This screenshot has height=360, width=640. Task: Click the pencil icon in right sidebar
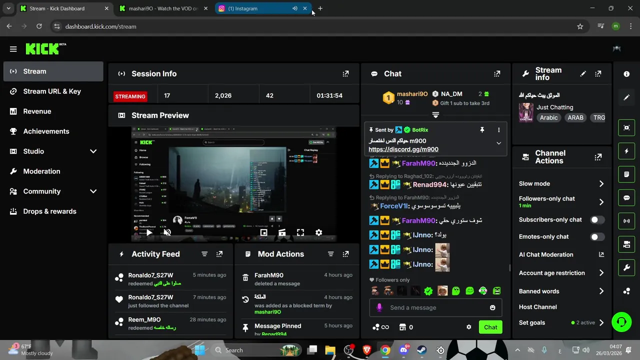(x=626, y=97)
